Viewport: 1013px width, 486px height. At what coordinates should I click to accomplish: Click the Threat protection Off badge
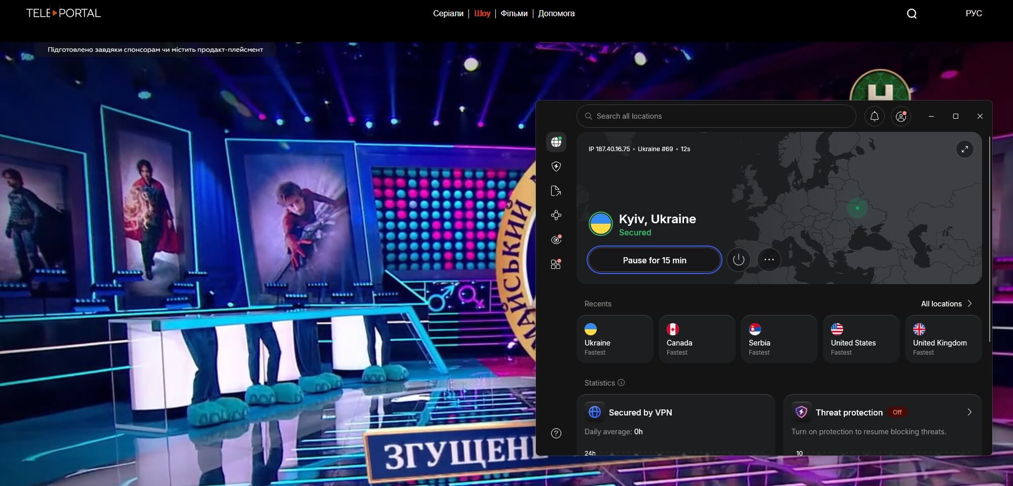897,412
